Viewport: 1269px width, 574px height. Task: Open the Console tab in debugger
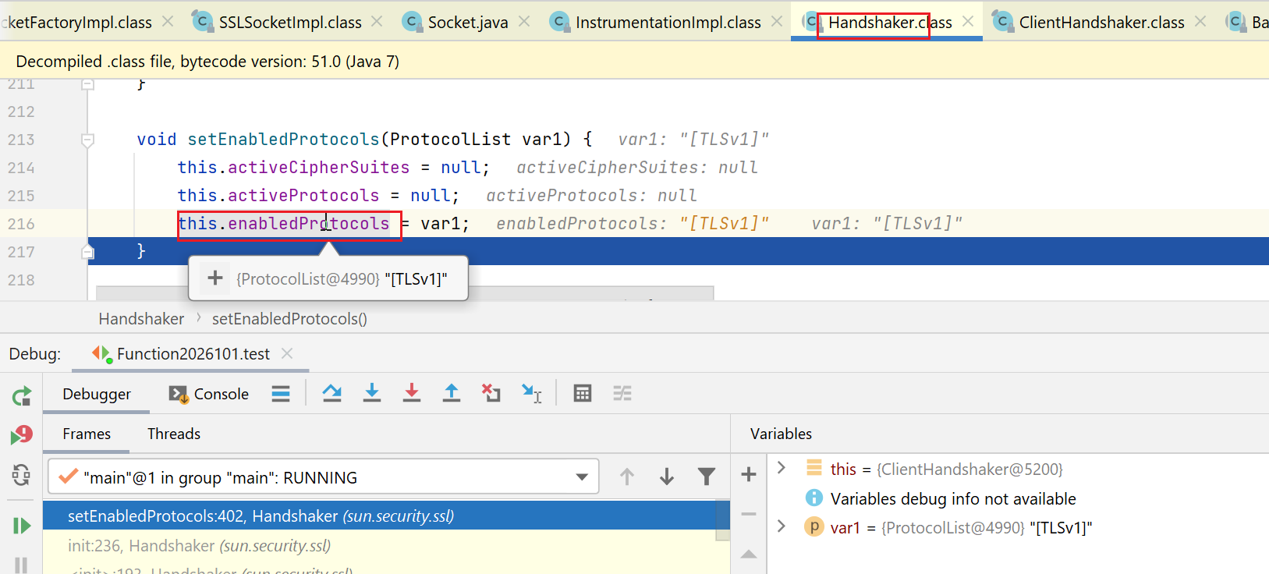209,394
